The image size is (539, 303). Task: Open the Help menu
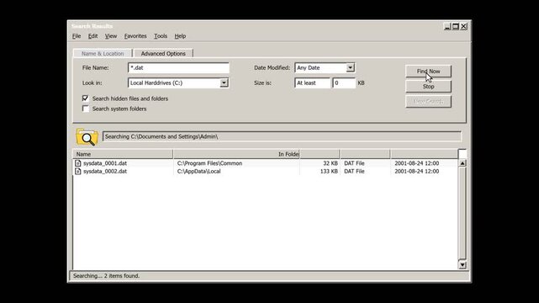pyautogui.click(x=180, y=36)
